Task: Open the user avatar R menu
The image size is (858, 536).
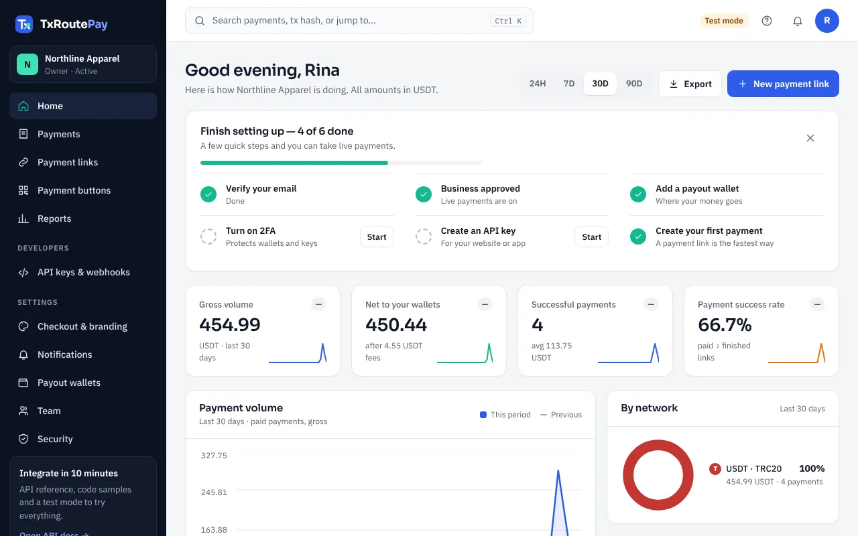Action: tap(827, 21)
